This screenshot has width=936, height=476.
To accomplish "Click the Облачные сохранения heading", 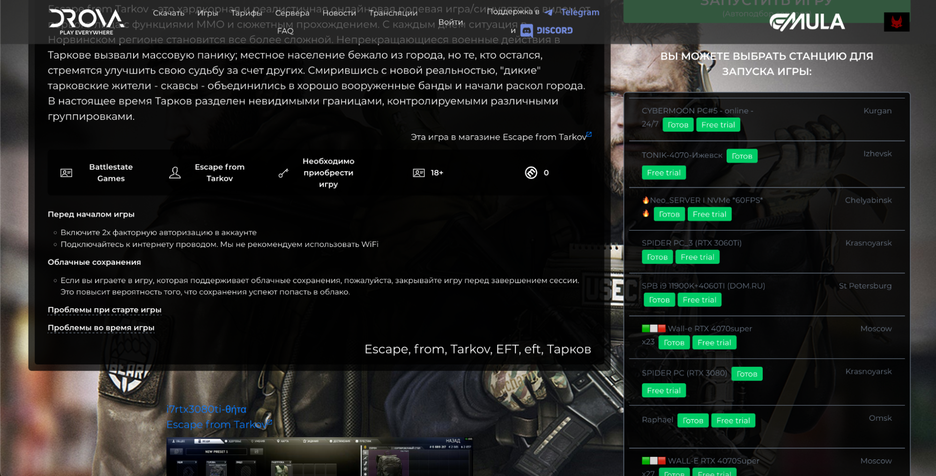I will coord(94,262).
